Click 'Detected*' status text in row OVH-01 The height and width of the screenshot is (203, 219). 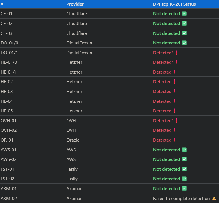tap(163, 120)
